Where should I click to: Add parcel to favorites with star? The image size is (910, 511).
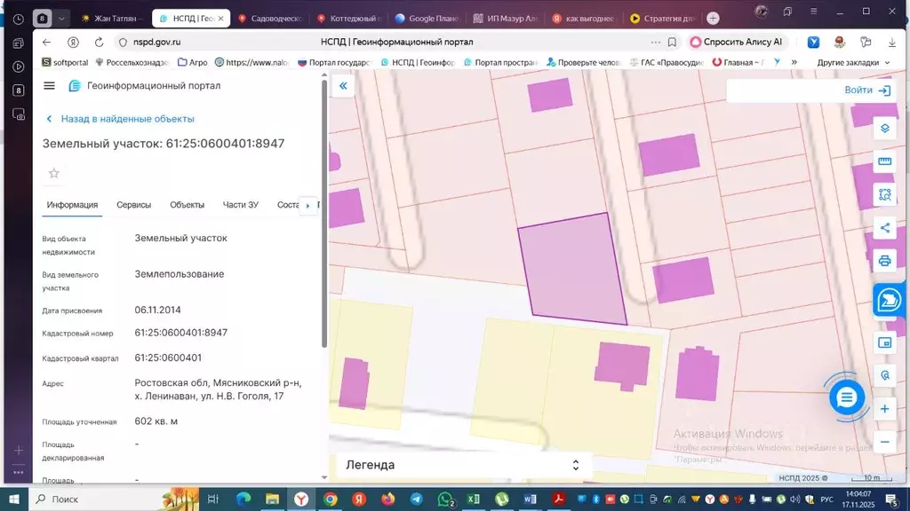pyautogui.click(x=54, y=173)
